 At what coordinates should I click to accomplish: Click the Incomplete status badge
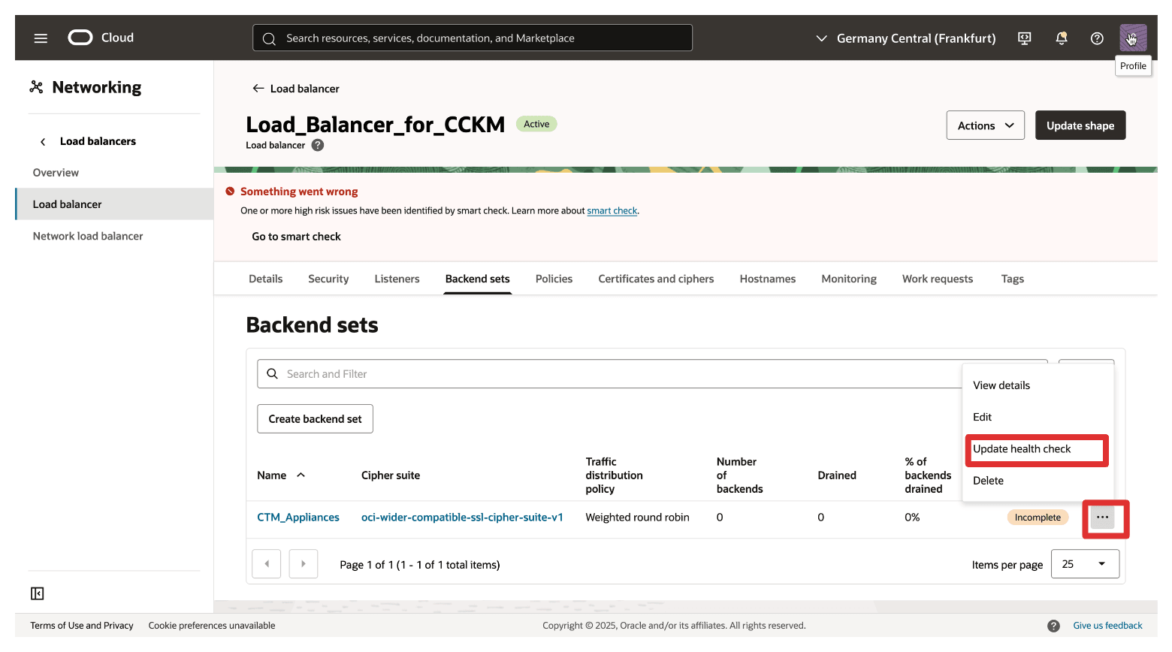tap(1038, 518)
